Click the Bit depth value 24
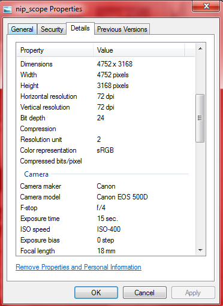Viewport: 223px width, 306px height. tap(101, 118)
